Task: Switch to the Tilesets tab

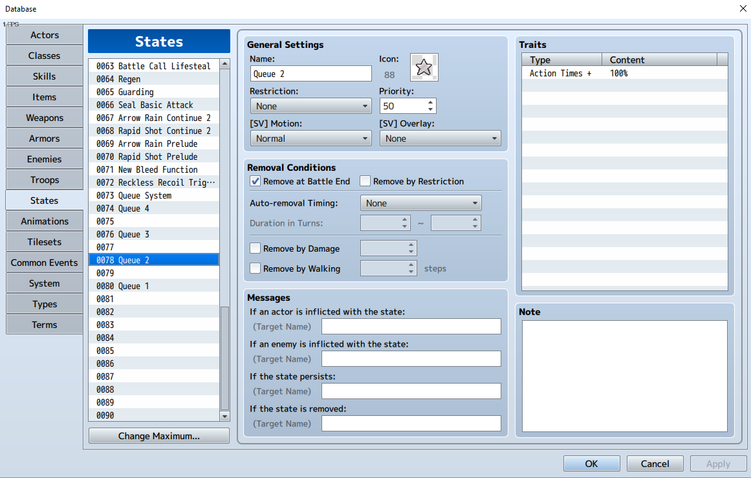Action: point(45,242)
